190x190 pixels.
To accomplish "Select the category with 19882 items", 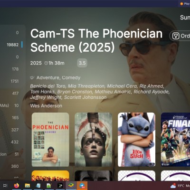I will point(13,45).
